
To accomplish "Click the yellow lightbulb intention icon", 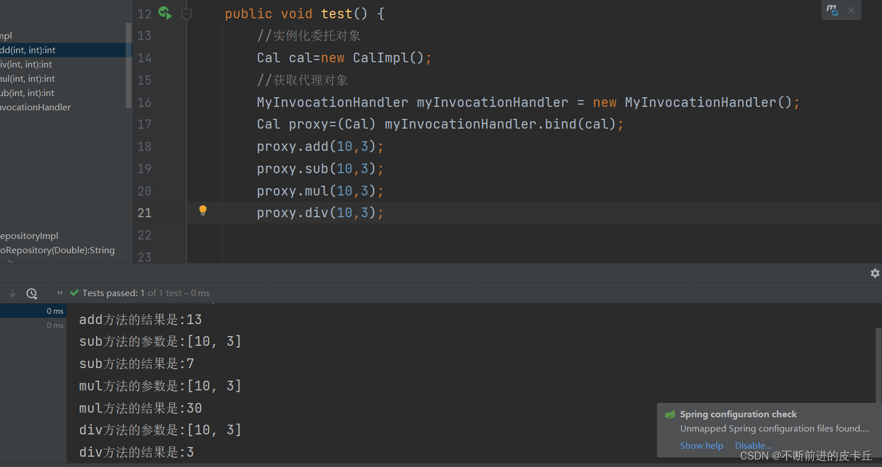I will point(203,211).
